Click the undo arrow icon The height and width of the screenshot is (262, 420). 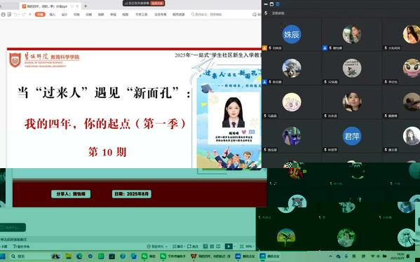point(15,15)
